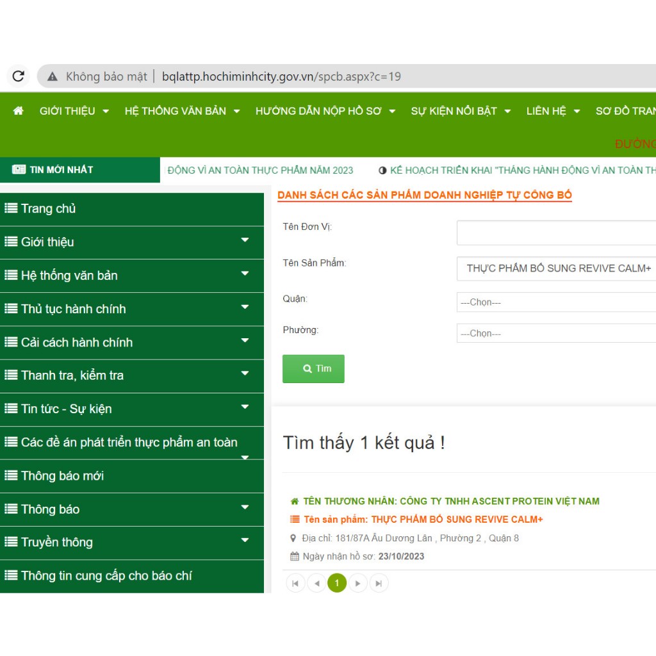Click the not-secure warning triangle icon
656x656 pixels.
[x=53, y=77]
